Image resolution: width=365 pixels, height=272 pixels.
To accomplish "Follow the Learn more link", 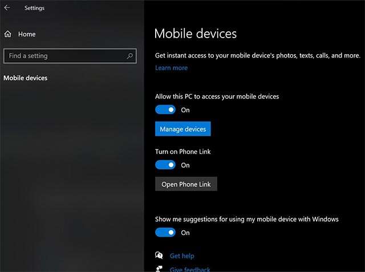I will pos(171,68).
